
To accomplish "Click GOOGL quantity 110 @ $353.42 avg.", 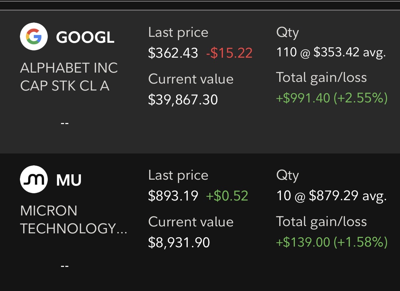I will (x=331, y=52).
